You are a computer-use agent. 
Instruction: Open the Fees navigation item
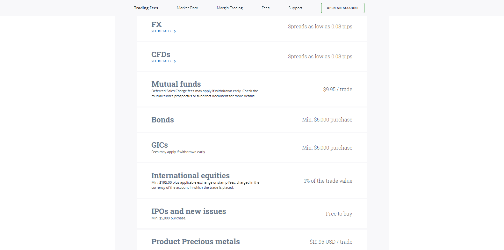coord(265,8)
